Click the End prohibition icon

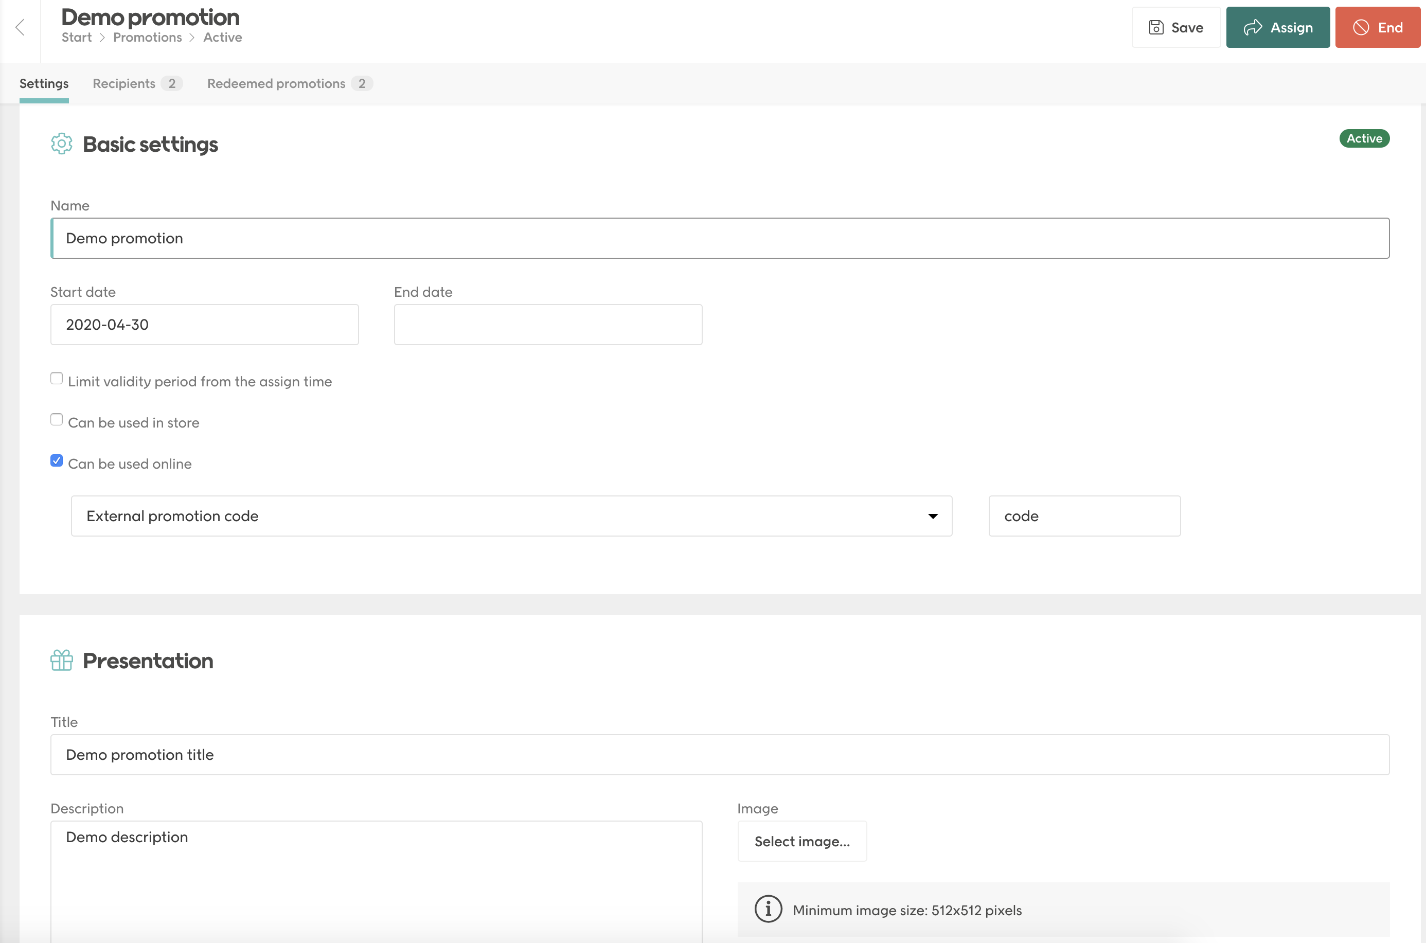(1361, 28)
